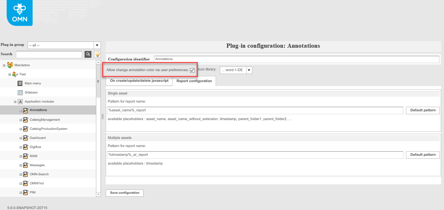Click the Dashboard plug-in icon
The height and width of the screenshot is (210, 444).
26,138
